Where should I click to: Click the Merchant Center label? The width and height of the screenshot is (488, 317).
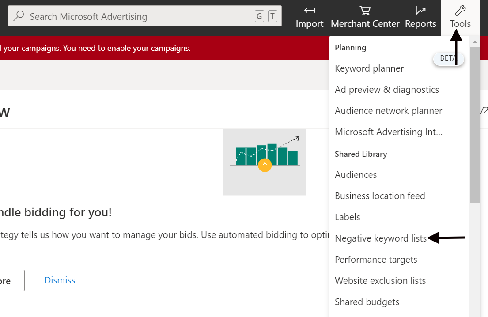[x=365, y=24]
